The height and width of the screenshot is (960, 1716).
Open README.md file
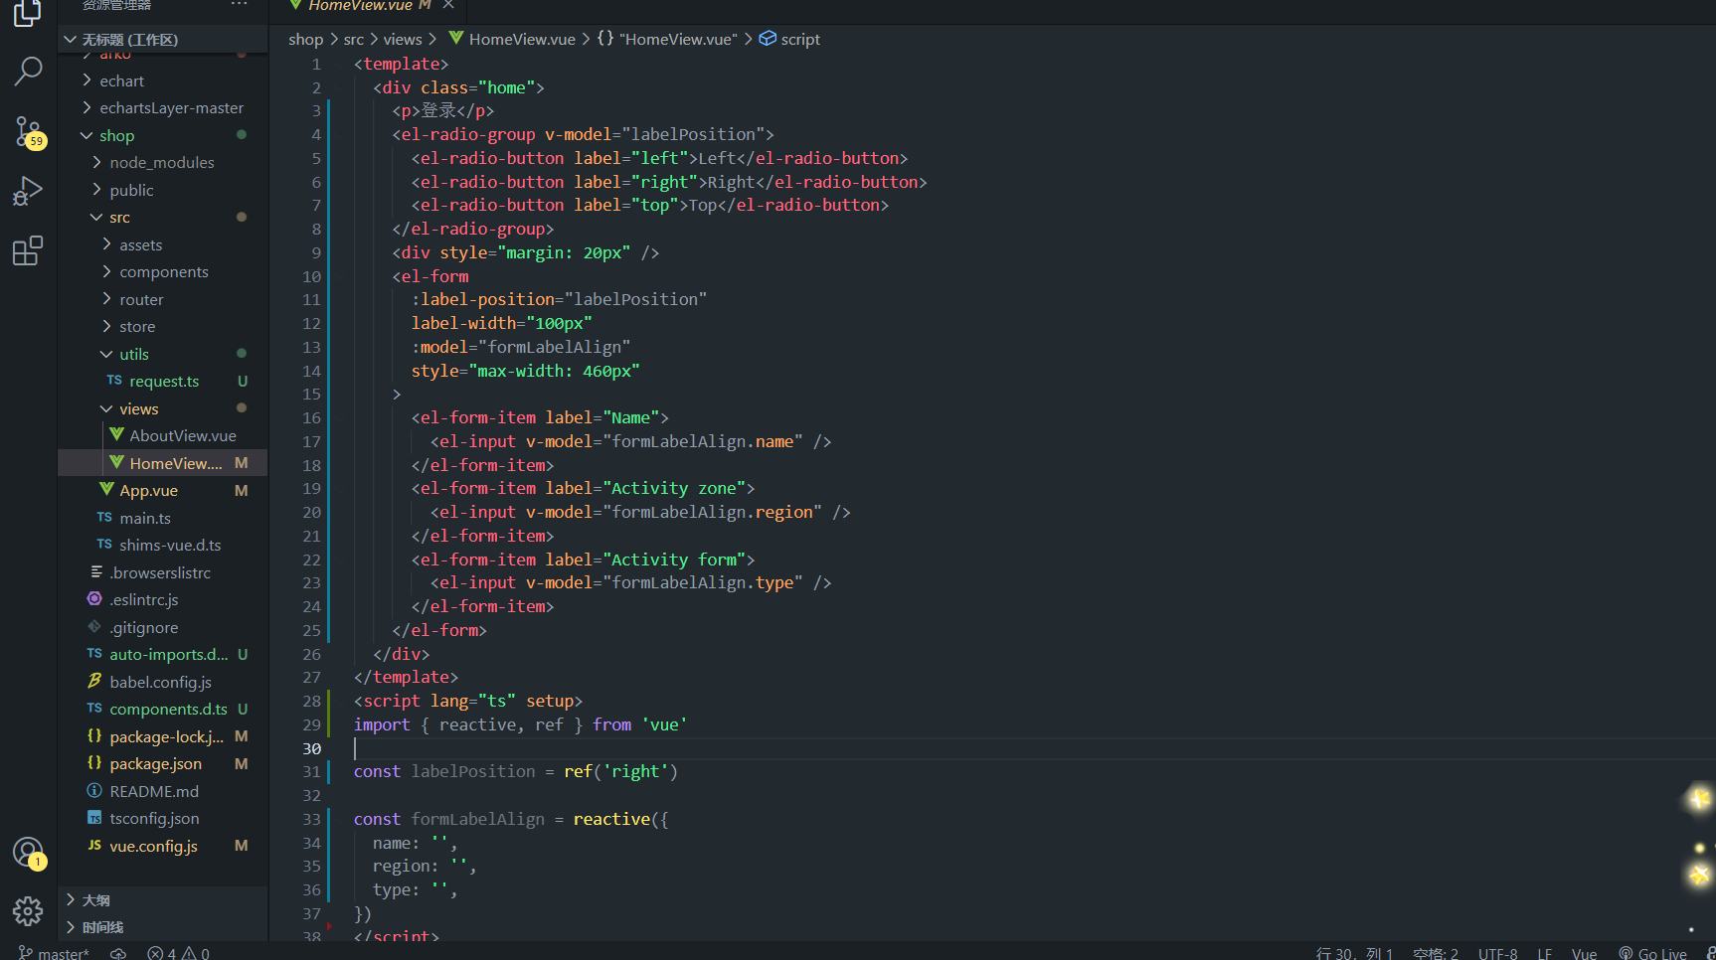164,791
